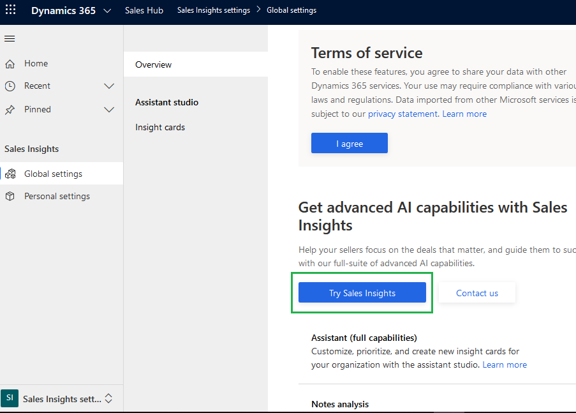This screenshot has width=576, height=413.
Task: Open Global settings in the sidebar
Action: tap(61, 174)
